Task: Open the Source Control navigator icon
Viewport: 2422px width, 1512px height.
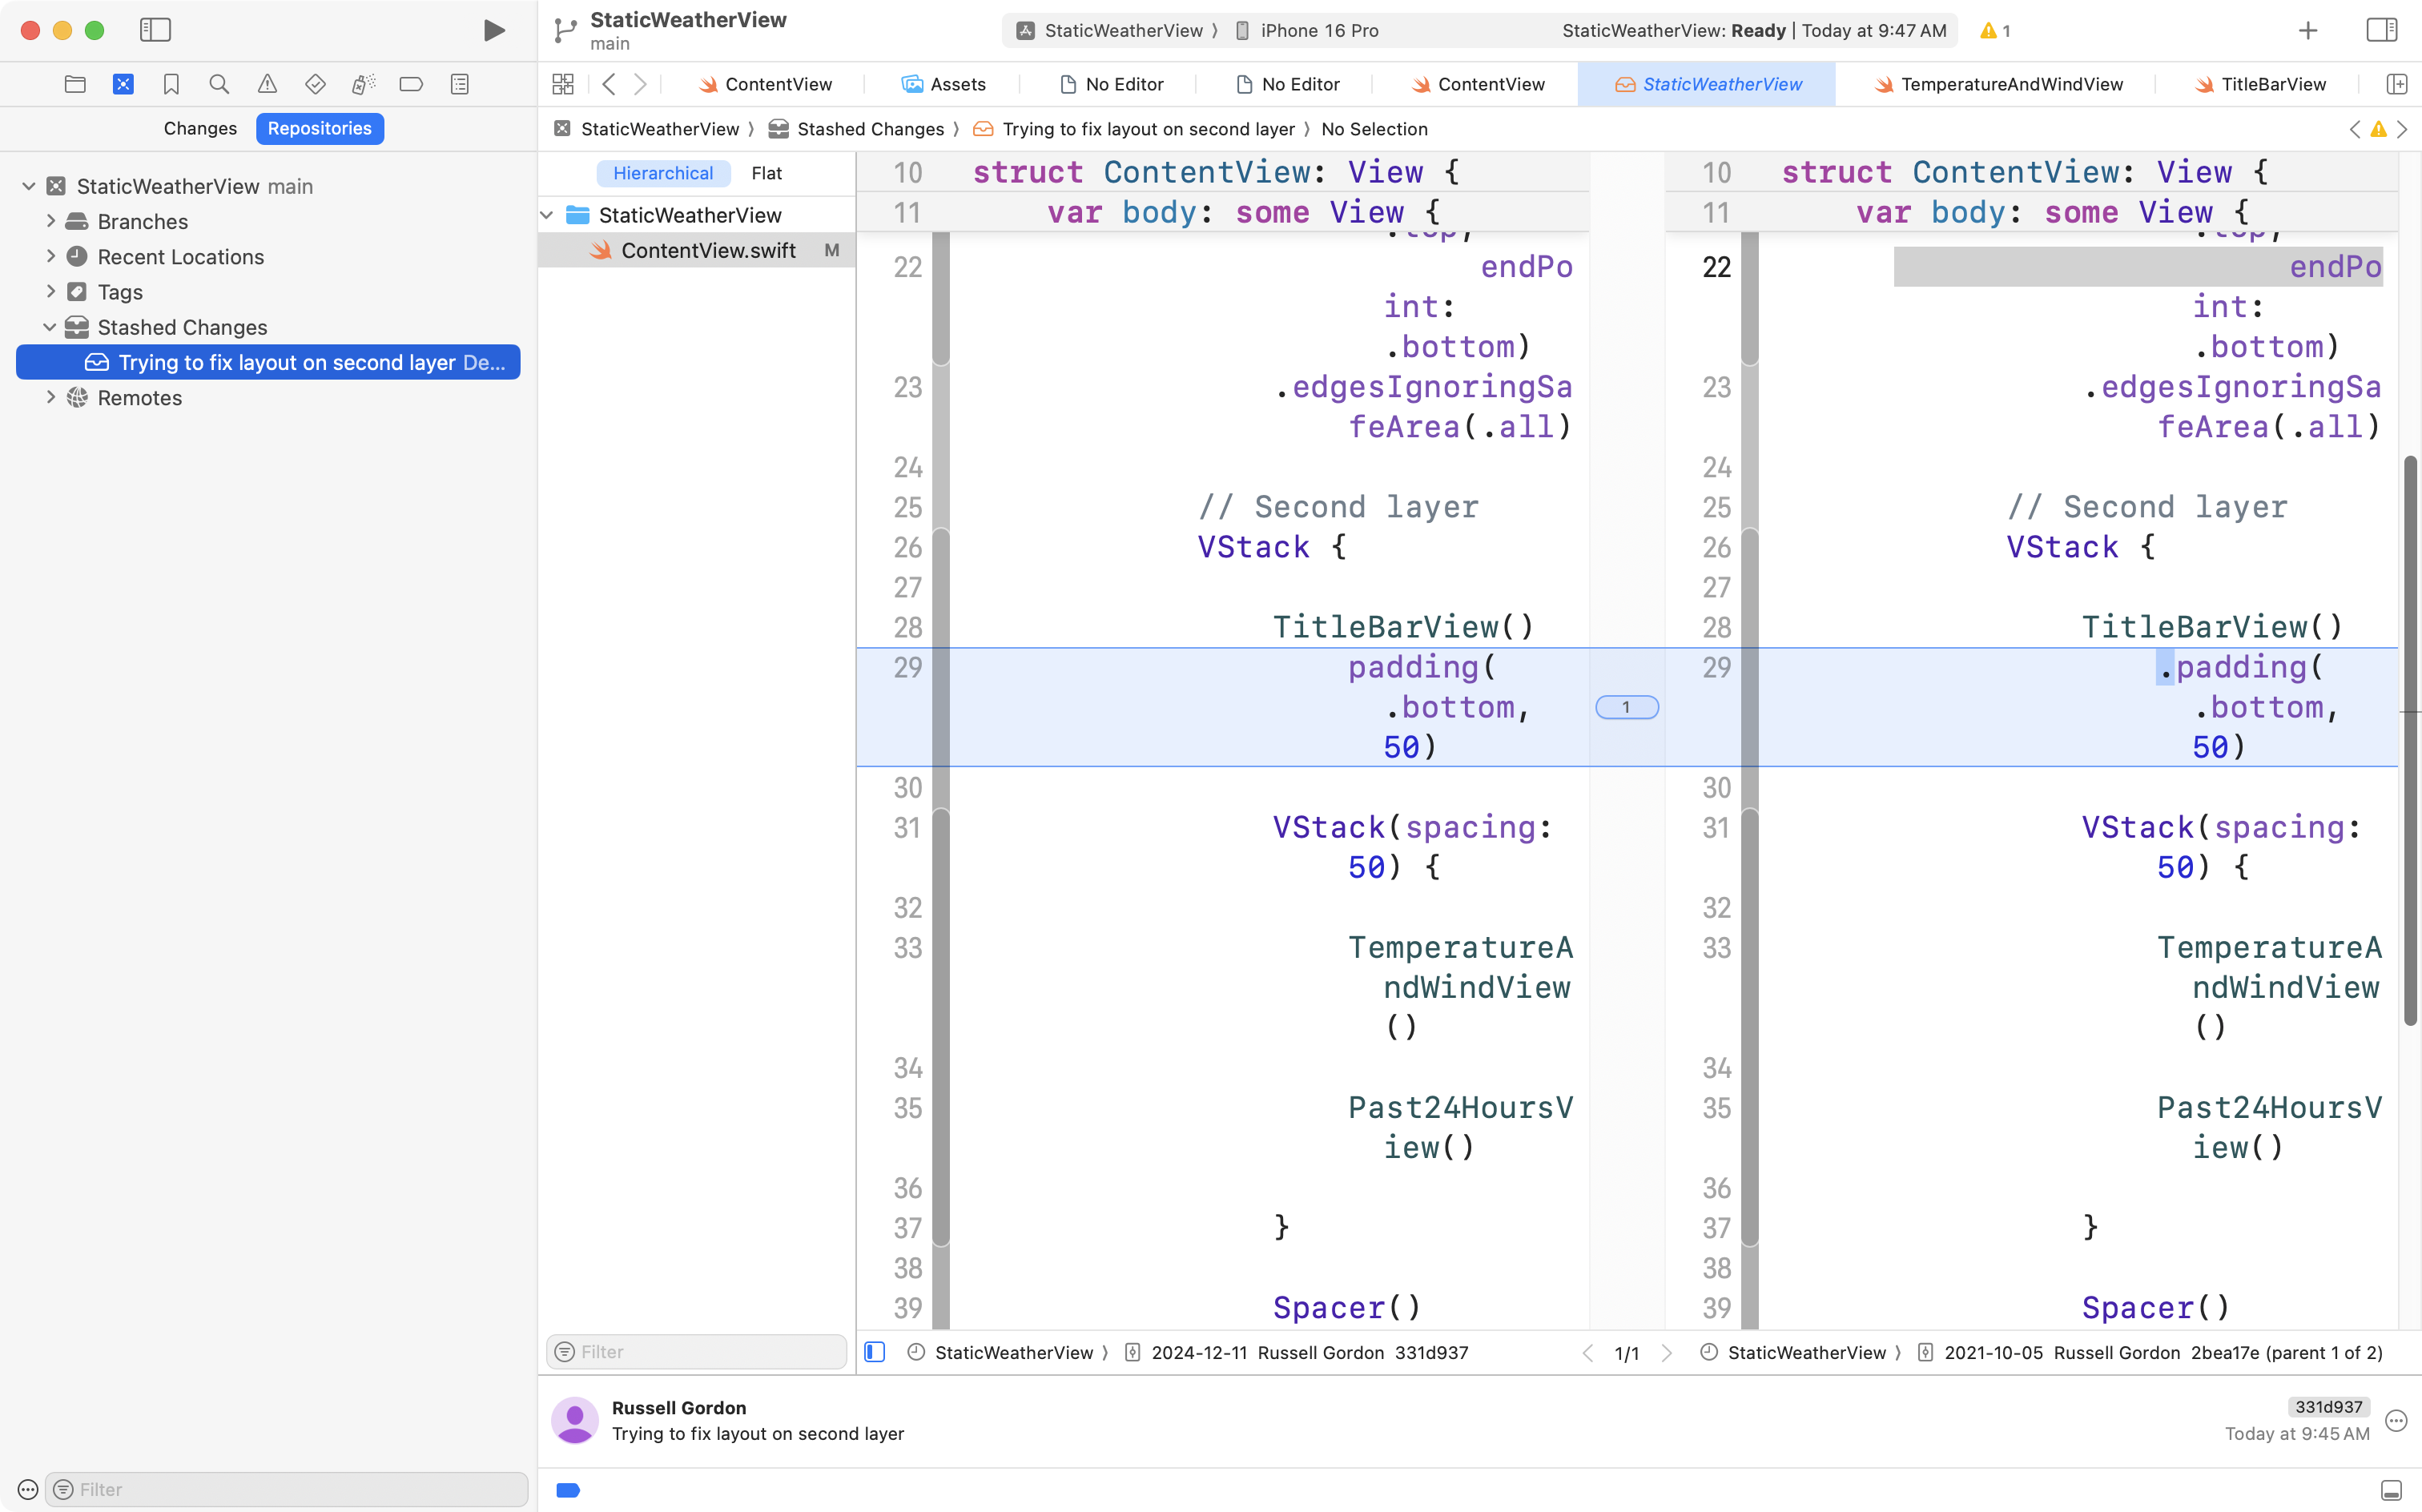Action: [x=123, y=84]
